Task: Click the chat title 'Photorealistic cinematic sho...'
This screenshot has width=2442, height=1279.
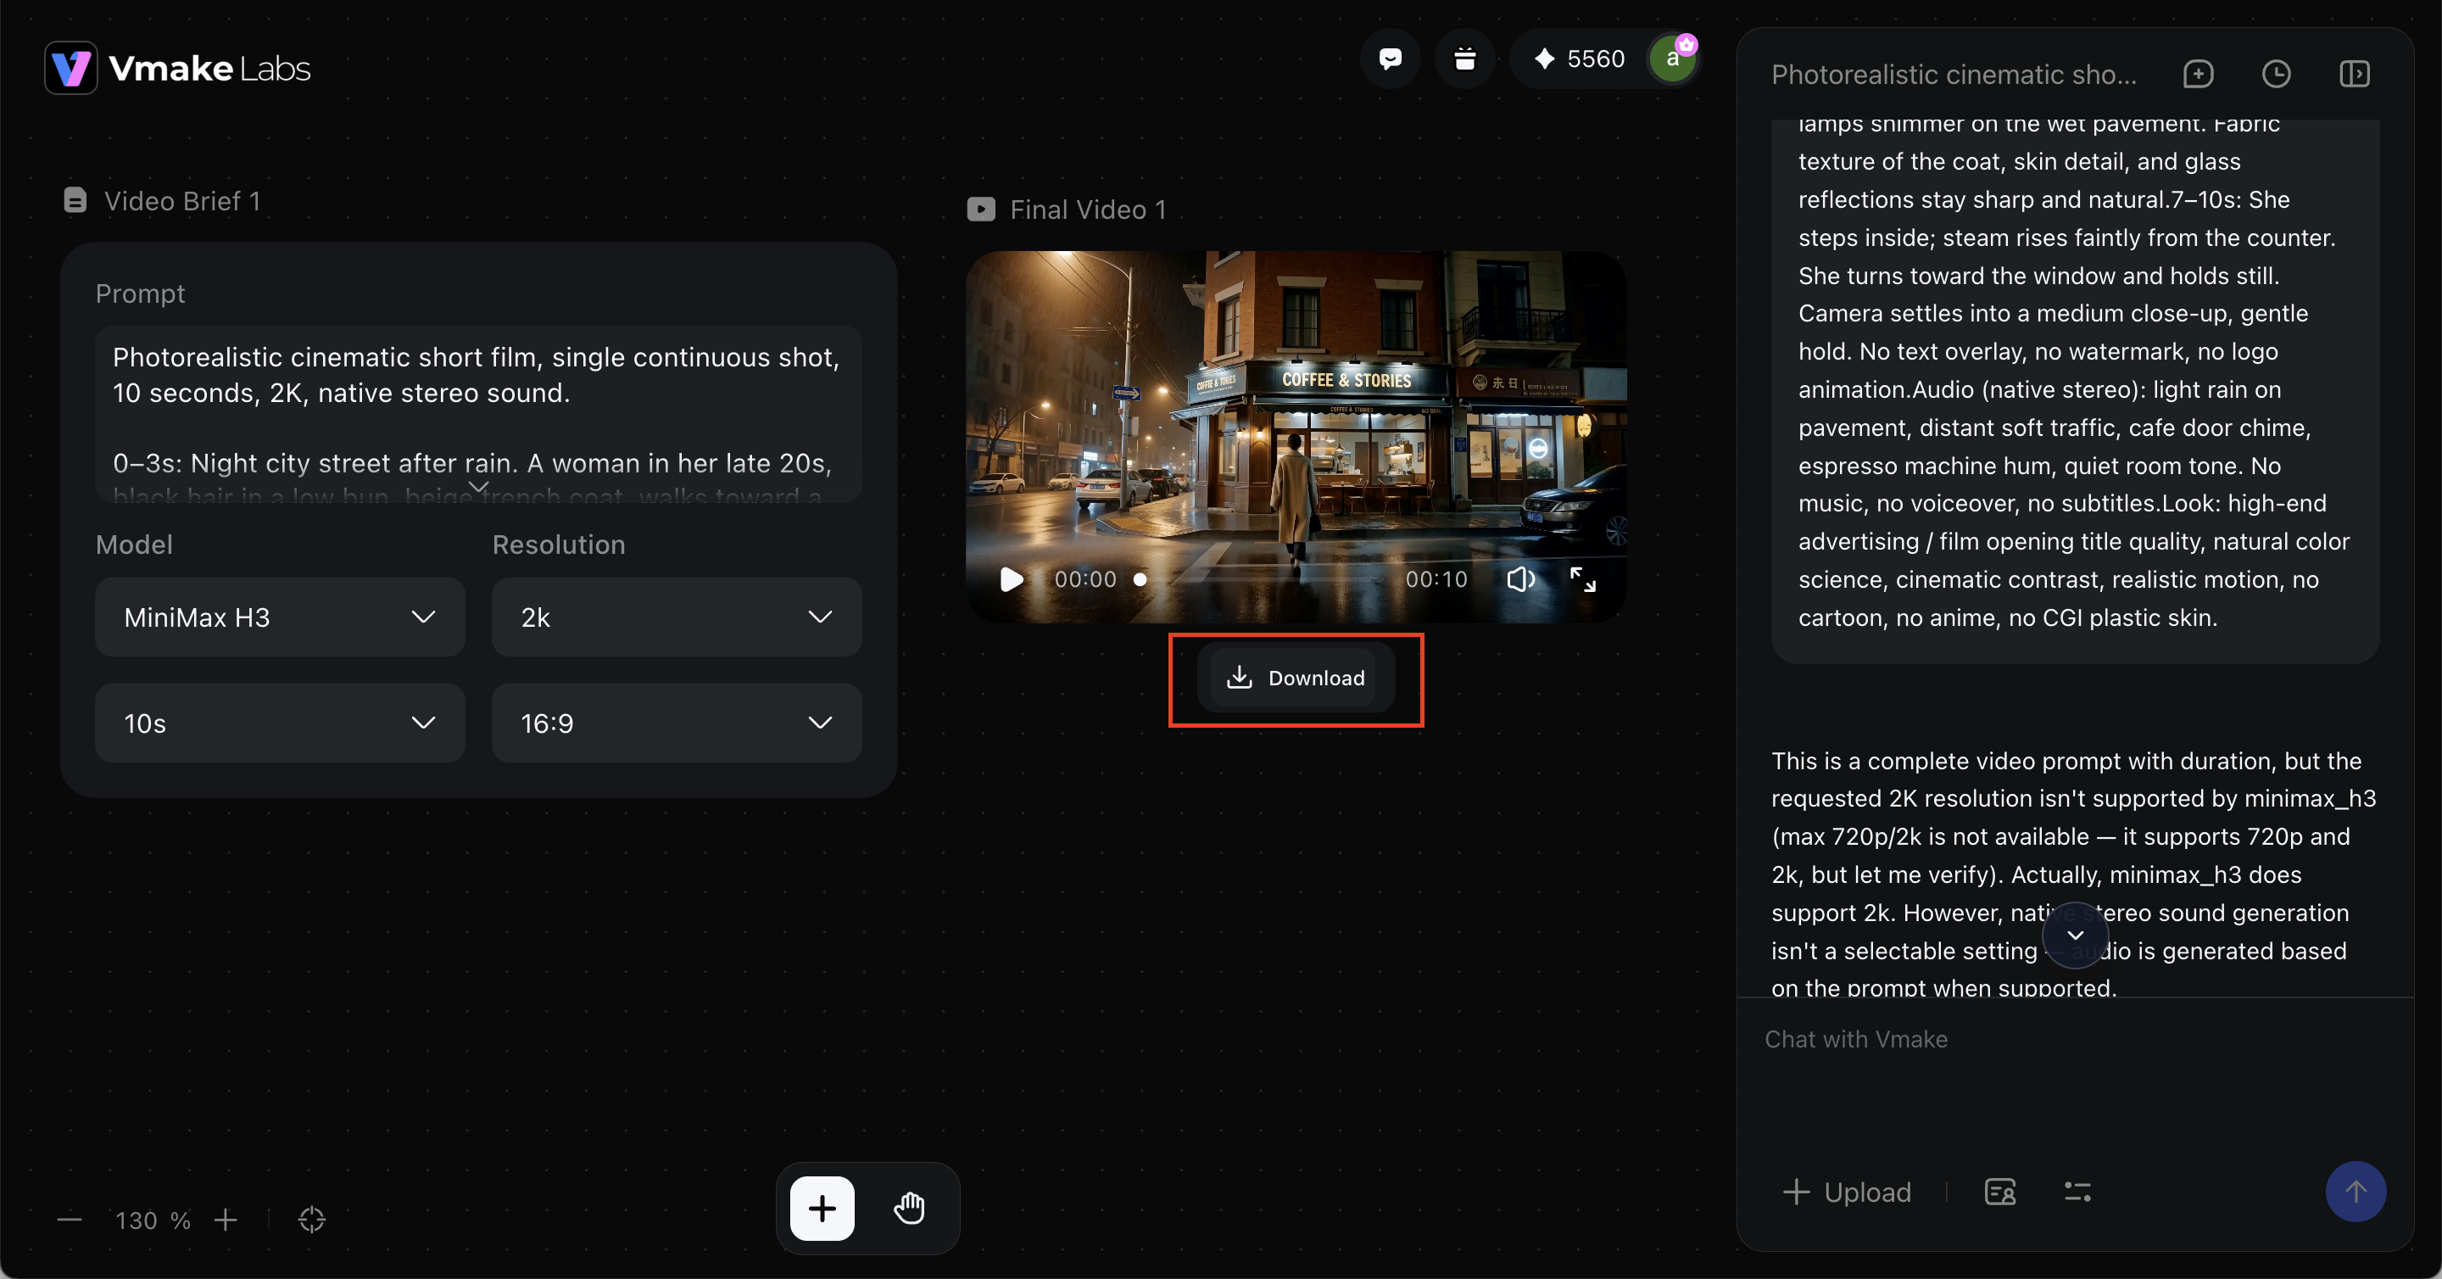Action: pyautogui.click(x=1954, y=74)
